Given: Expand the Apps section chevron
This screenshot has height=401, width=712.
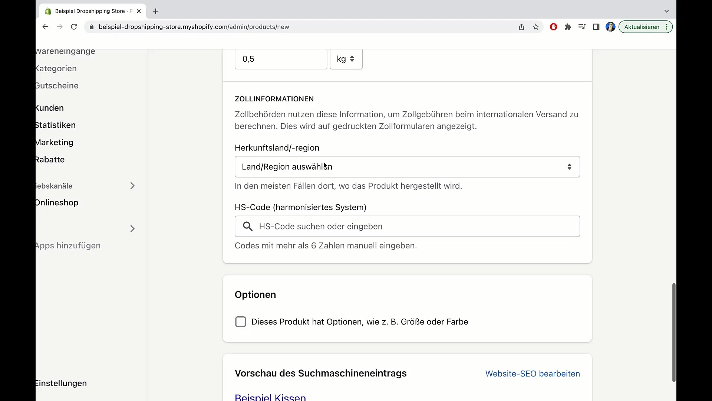Looking at the screenshot, I should point(132,229).
